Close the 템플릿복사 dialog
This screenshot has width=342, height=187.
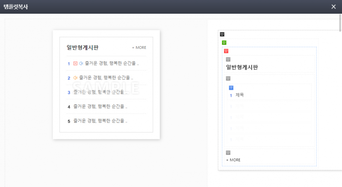coord(333,6)
